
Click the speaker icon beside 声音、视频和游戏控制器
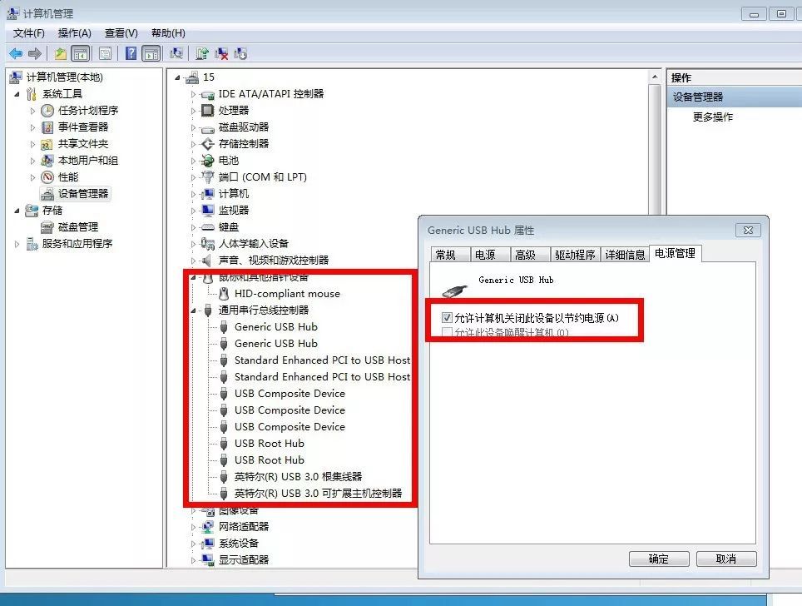click(x=206, y=261)
